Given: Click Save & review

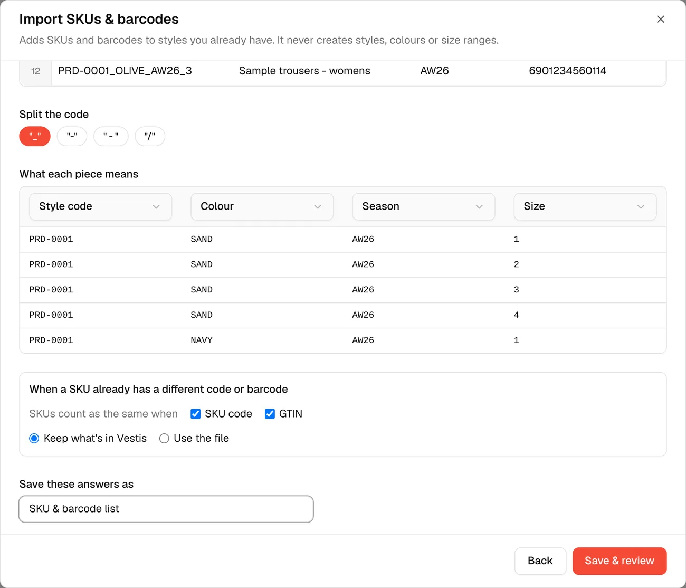Looking at the screenshot, I should (x=620, y=561).
